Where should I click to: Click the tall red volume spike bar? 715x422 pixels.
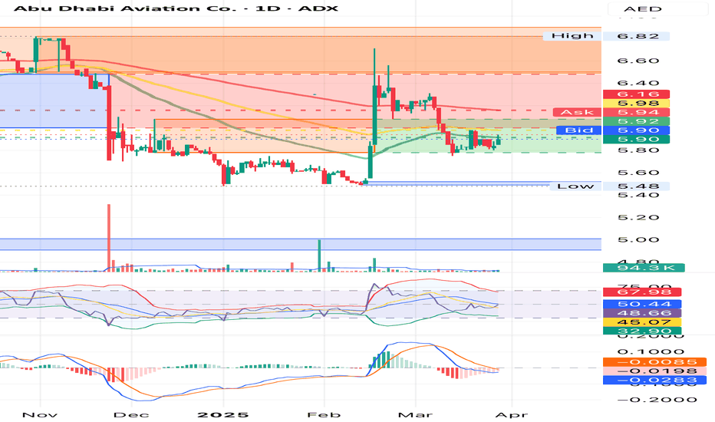coord(109,238)
